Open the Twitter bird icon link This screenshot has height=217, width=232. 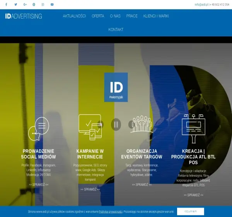(x=16, y=4)
